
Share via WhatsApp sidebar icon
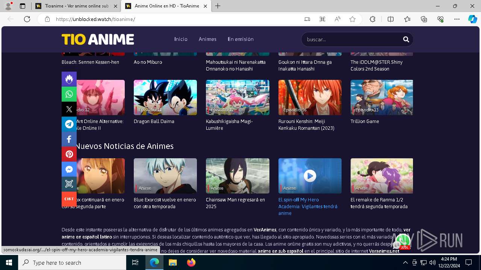(69, 94)
